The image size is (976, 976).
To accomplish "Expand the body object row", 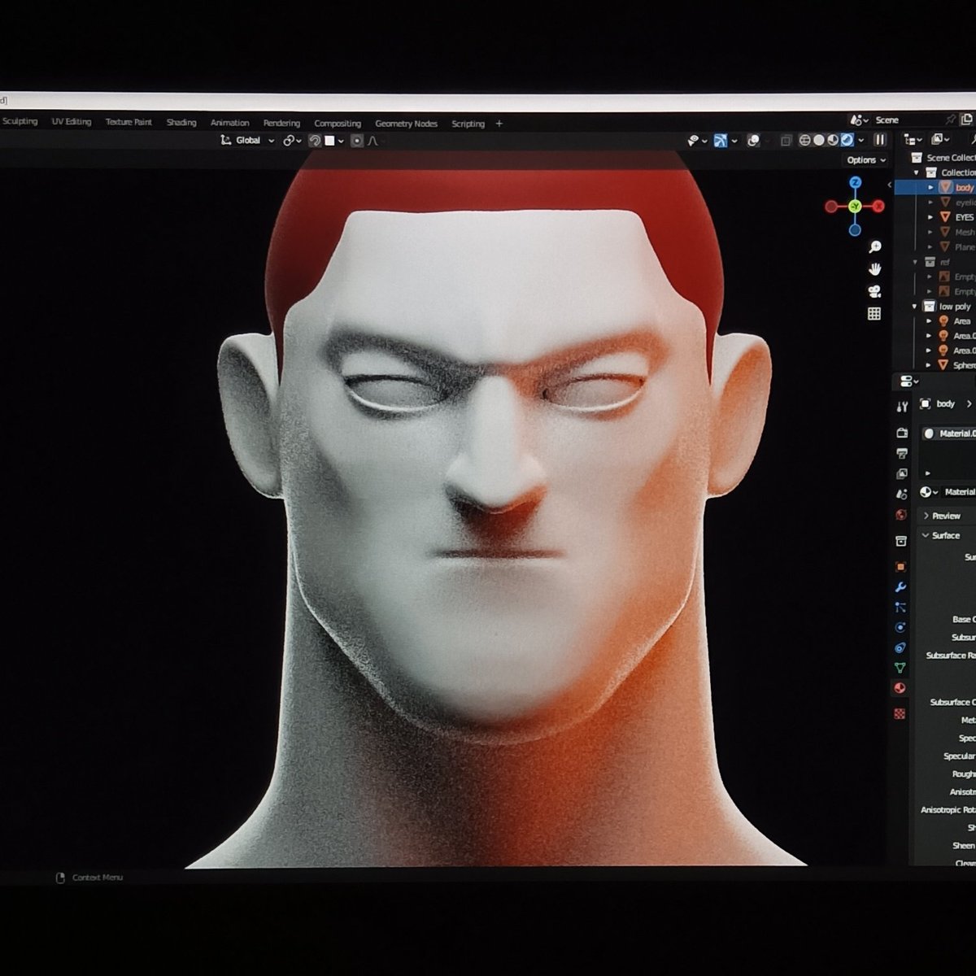I will pos(931,187).
